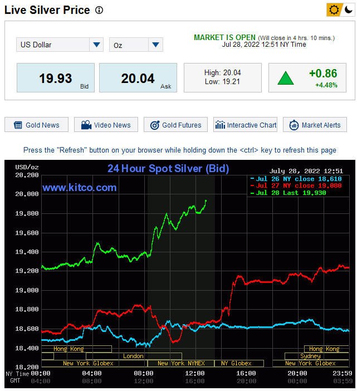Click the Jul 28, 2022 12:51 NY Time text
357x391 pixels.
264,45
